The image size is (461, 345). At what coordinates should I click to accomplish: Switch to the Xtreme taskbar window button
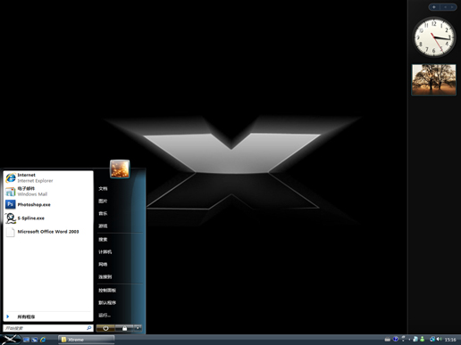coord(87,340)
